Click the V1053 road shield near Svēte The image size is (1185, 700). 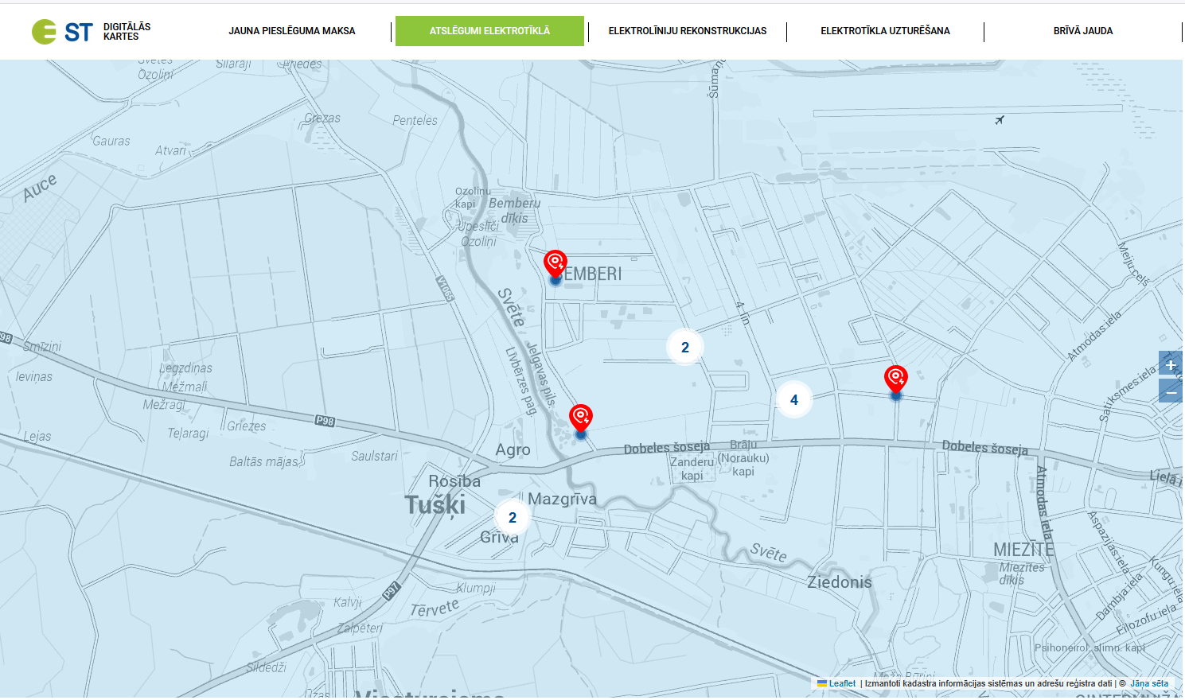445,288
